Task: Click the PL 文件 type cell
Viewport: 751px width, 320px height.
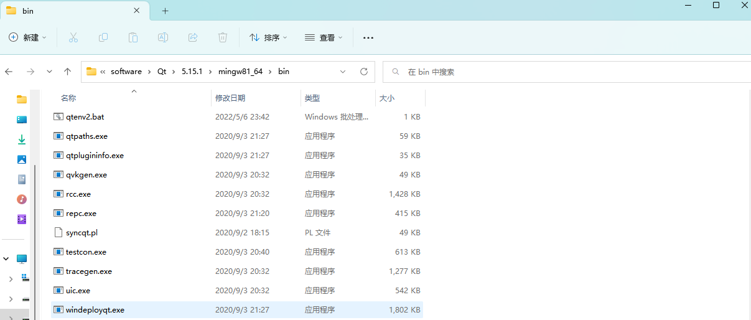Action: pyautogui.click(x=318, y=232)
